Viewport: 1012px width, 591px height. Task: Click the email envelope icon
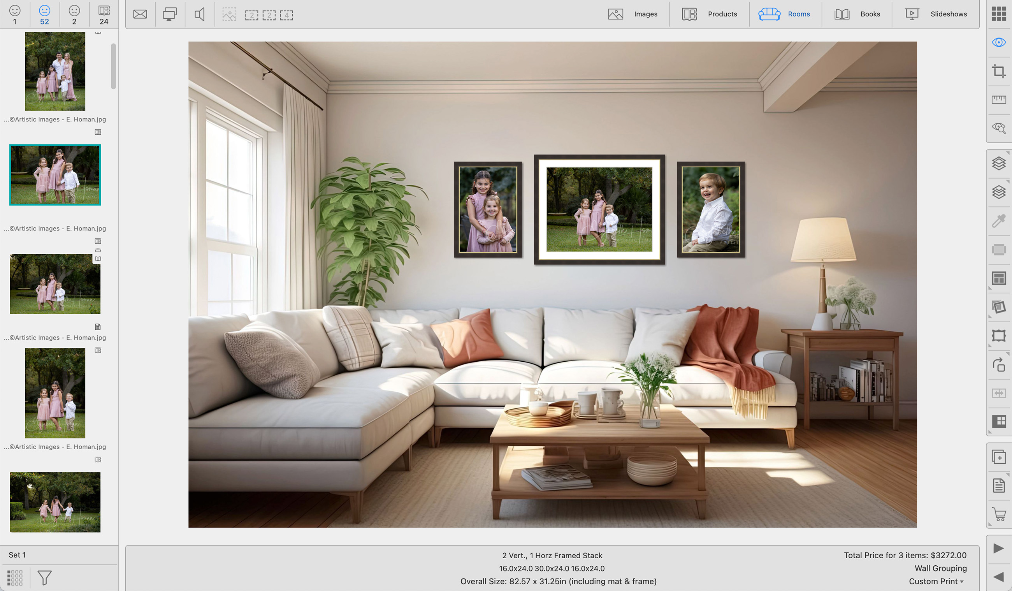point(140,14)
